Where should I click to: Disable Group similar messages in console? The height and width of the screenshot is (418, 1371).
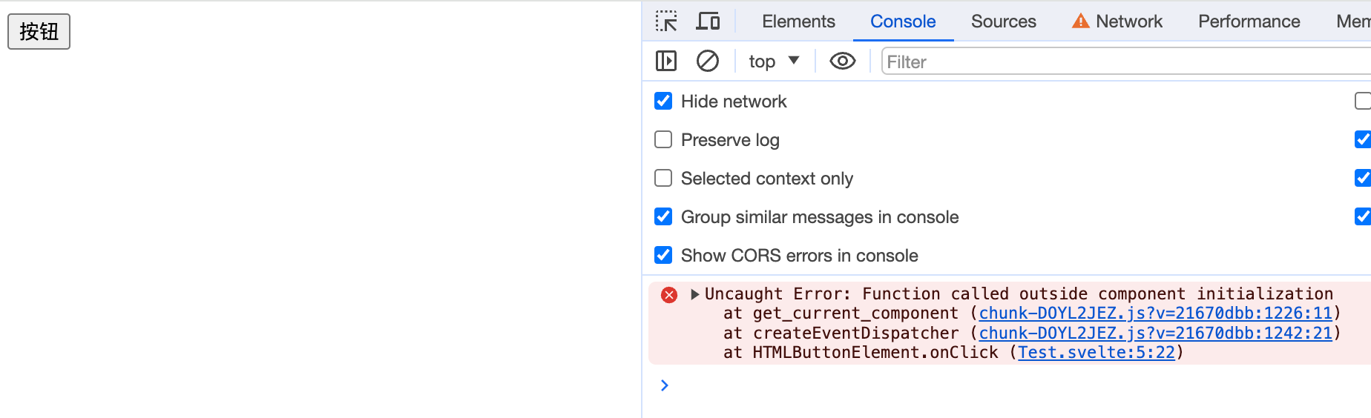[x=663, y=216]
